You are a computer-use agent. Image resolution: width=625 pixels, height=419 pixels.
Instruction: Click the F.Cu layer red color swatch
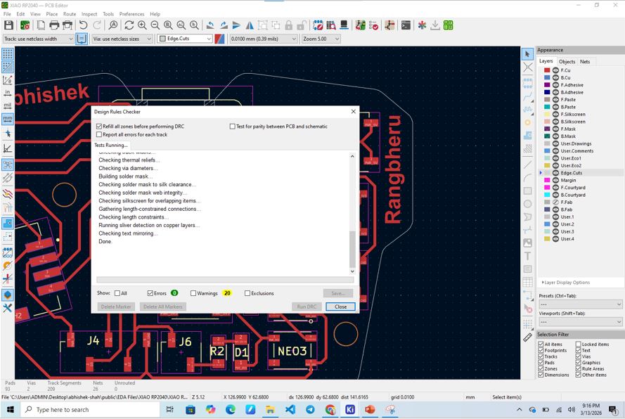pos(547,70)
